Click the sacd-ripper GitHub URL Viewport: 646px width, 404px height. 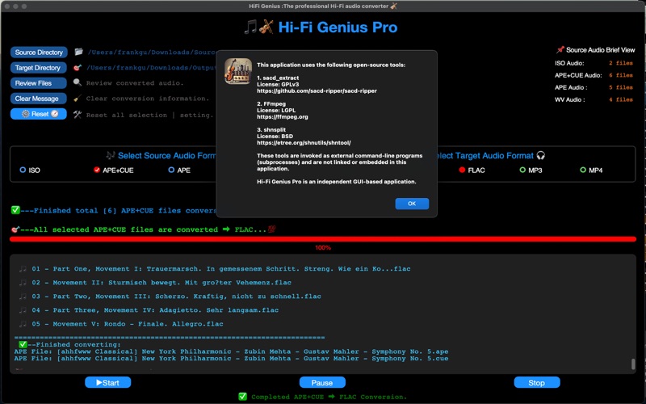[x=317, y=90]
